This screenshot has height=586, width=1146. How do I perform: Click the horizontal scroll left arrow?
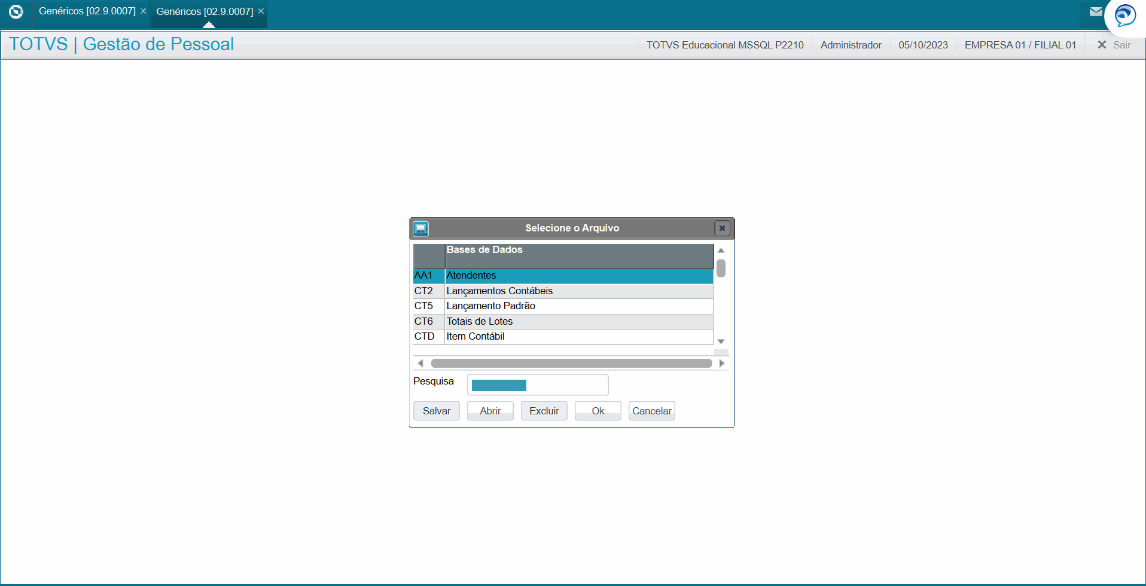pyautogui.click(x=420, y=363)
